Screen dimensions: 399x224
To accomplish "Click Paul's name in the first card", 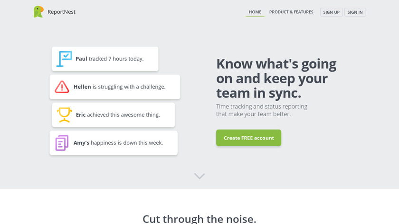I will pyautogui.click(x=81, y=59).
